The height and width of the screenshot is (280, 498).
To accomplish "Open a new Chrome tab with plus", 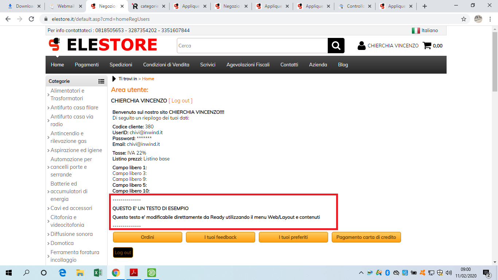I will coord(424,6).
